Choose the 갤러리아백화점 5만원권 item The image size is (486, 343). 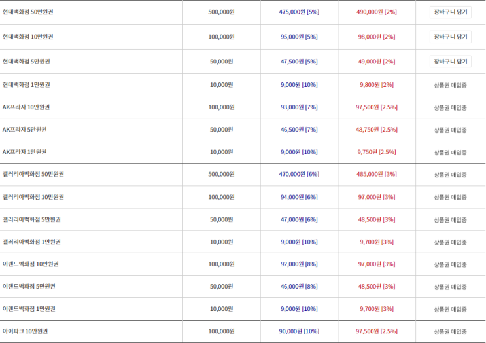coord(31,219)
